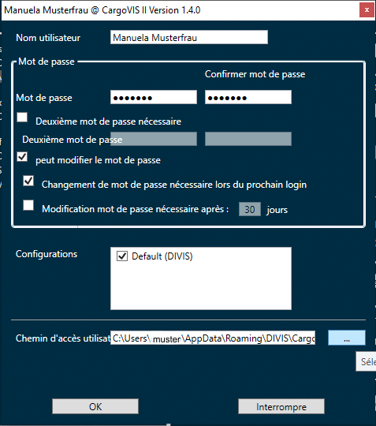Click the Mot de passe field

[x=154, y=97]
